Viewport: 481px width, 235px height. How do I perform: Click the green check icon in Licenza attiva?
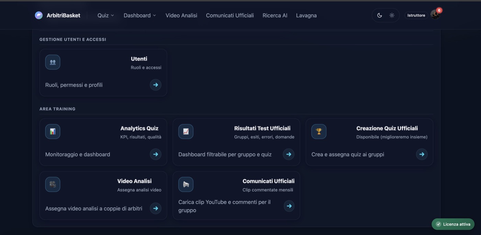[x=438, y=224]
